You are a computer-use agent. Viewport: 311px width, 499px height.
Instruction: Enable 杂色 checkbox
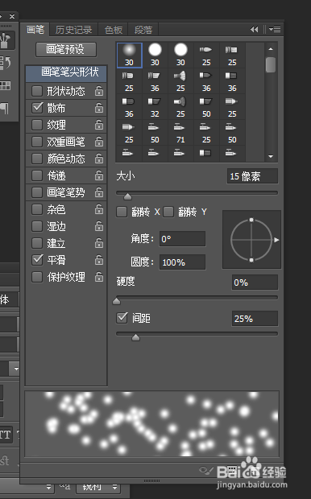click(37, 209)
